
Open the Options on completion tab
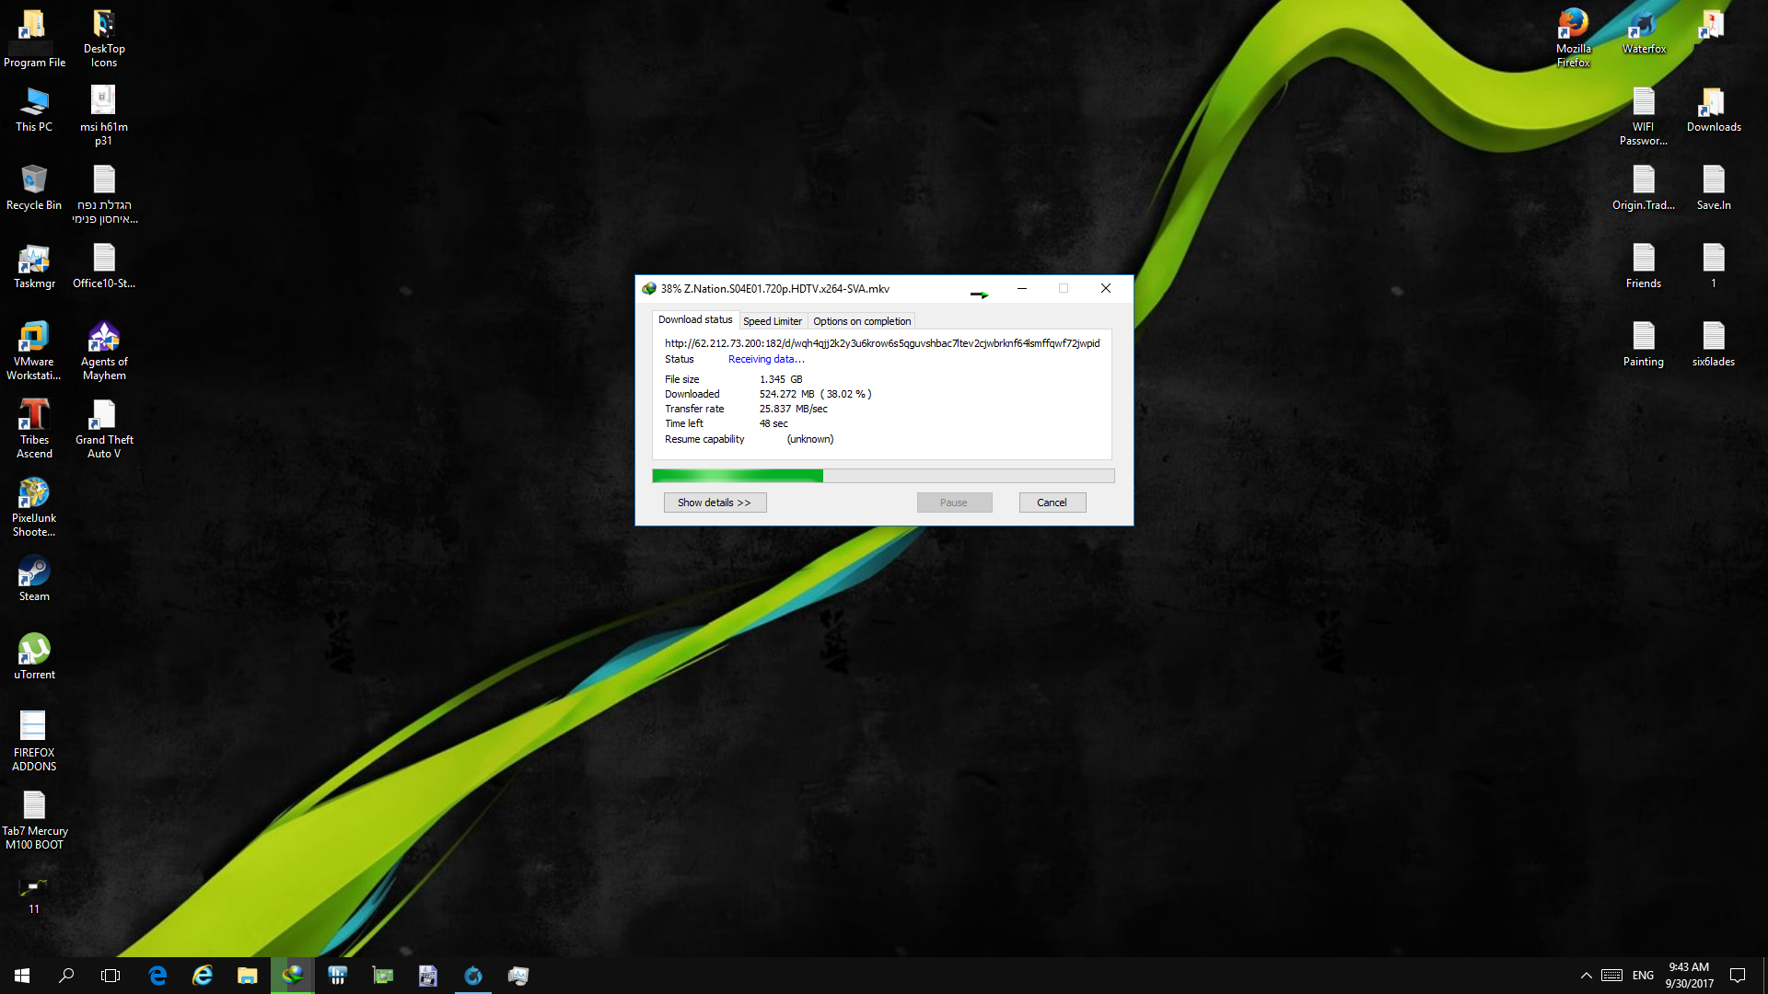tap(861, 321)
